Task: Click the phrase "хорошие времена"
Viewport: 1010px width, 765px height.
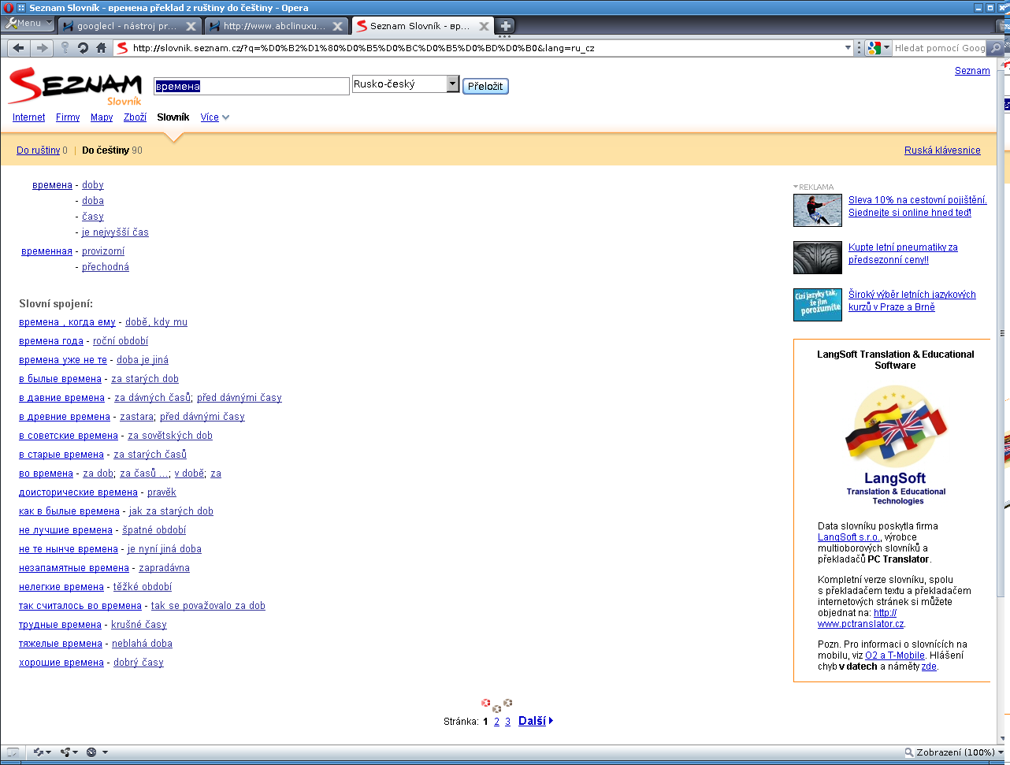Action: pos(61,663)
